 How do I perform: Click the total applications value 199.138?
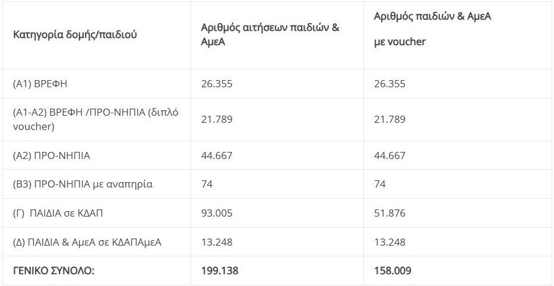(x=220, y=271)
